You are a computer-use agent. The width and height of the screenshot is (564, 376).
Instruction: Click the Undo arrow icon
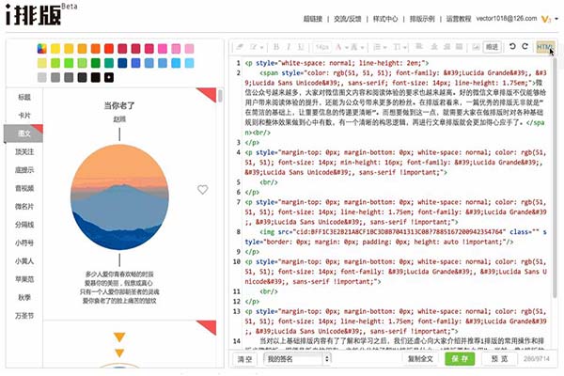tap(511, 46)
